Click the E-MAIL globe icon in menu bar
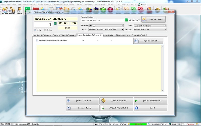 [x=139, y=4]
